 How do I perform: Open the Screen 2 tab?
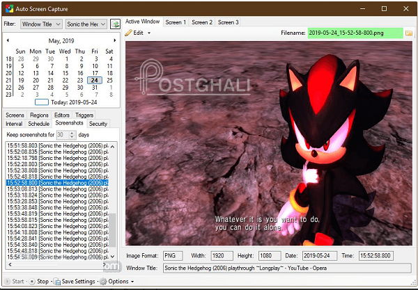tap(202, 22)
